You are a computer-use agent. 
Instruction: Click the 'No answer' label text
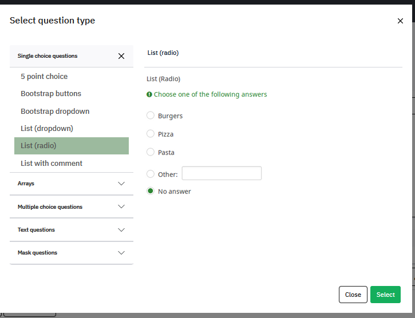[175, 192]
